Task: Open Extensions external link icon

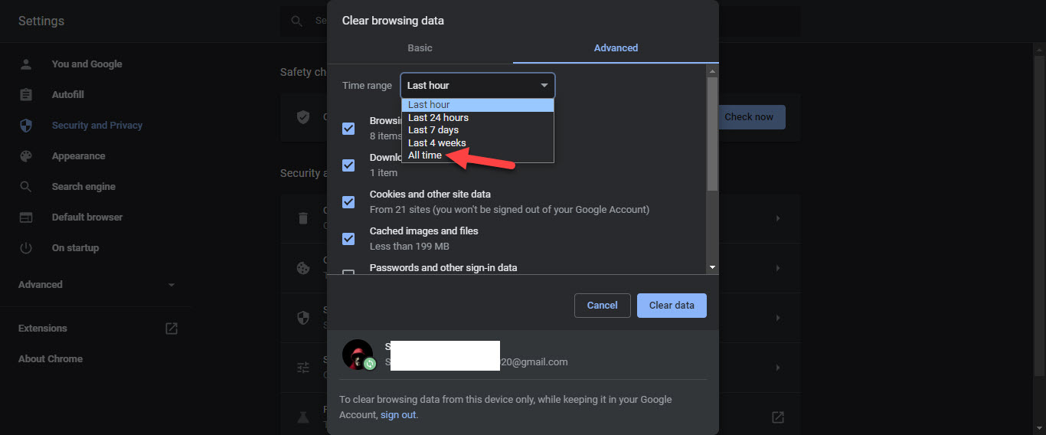Action: (172, 329)
